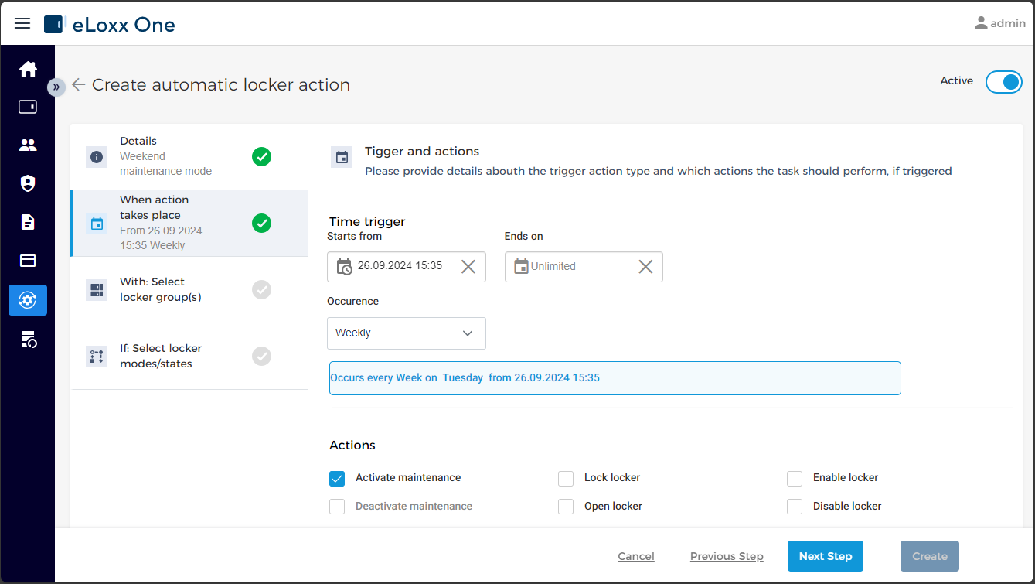Click the 'Occurs every Week on Tuesday' summary
1035x584 pixels.
point(615,378)
